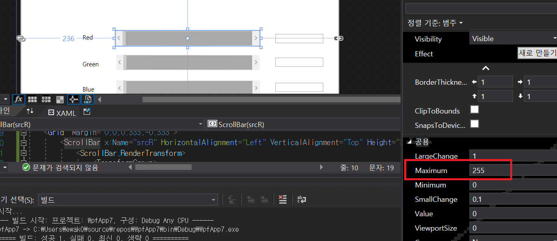
Task: Click the left chain link icon at margin 236
Action: 21,38
